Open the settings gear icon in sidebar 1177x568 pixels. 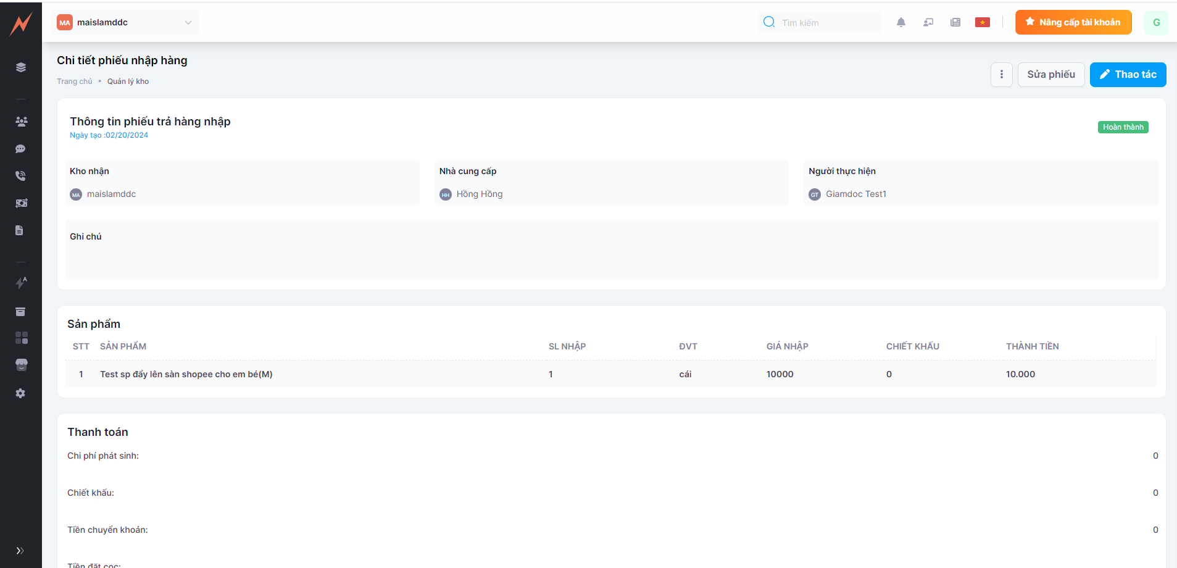coord(21,393)
